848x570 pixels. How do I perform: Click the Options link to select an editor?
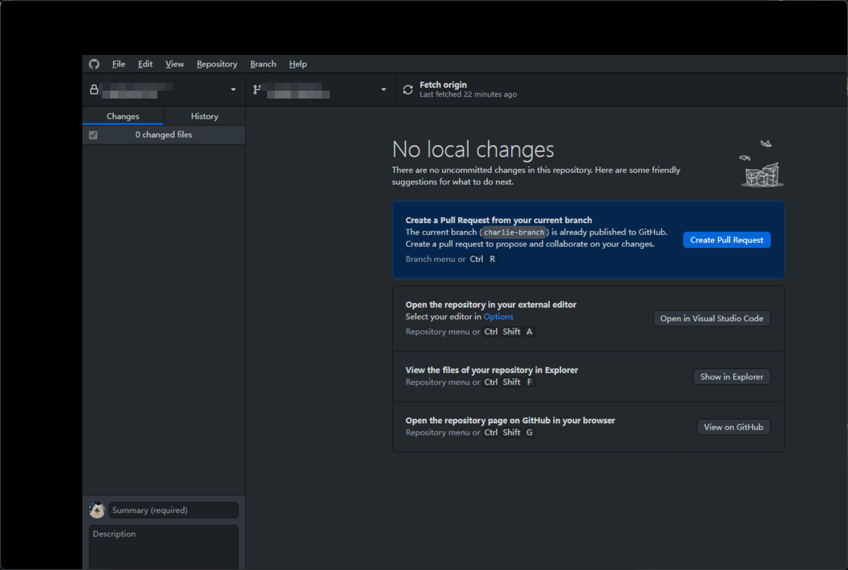coord(498,317)
